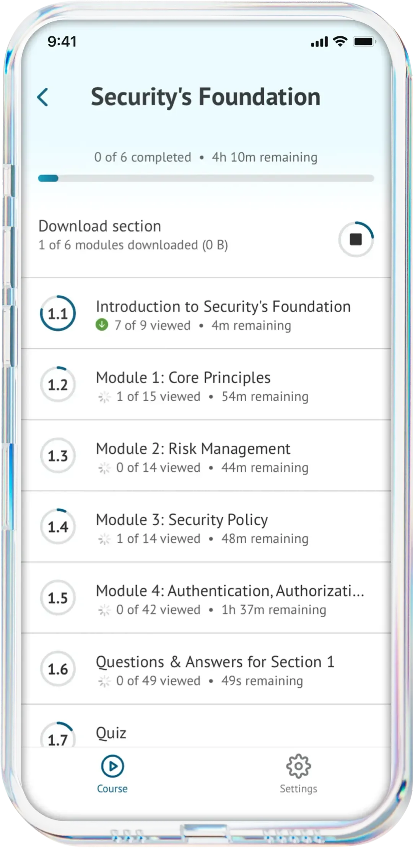Screen dimensions: 413x848
Task: Tap the green downloaded icon in Introduction
Action: coord(102,325)
